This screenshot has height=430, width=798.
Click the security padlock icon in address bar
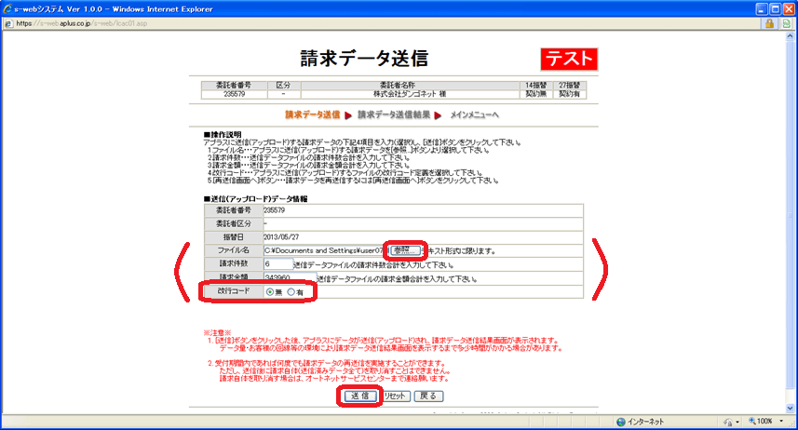click(x=771, y=23)
